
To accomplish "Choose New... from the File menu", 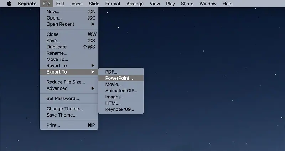I will (x=69, y=12).
